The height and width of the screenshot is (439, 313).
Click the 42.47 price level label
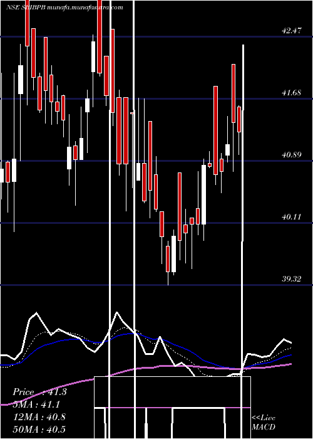tap(292, 31)
